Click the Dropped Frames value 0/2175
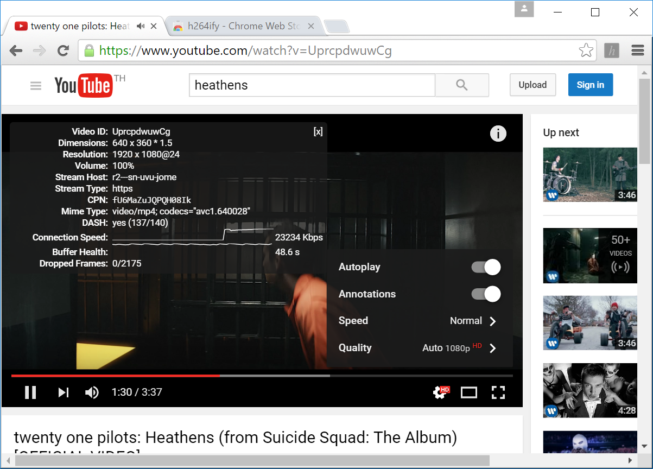 point(127,263)
